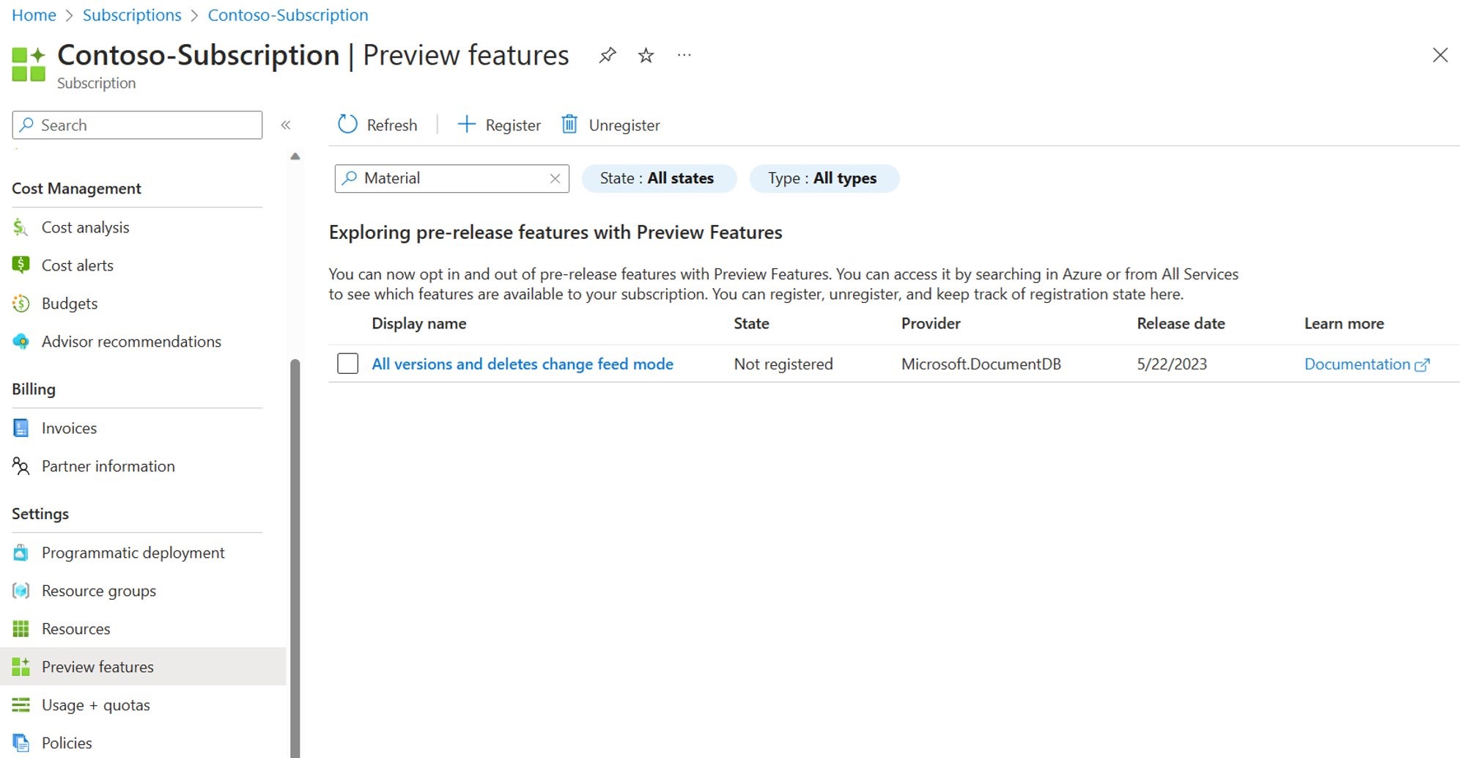Collapse the sidebar with the double chevron

(x=286, y=125)
